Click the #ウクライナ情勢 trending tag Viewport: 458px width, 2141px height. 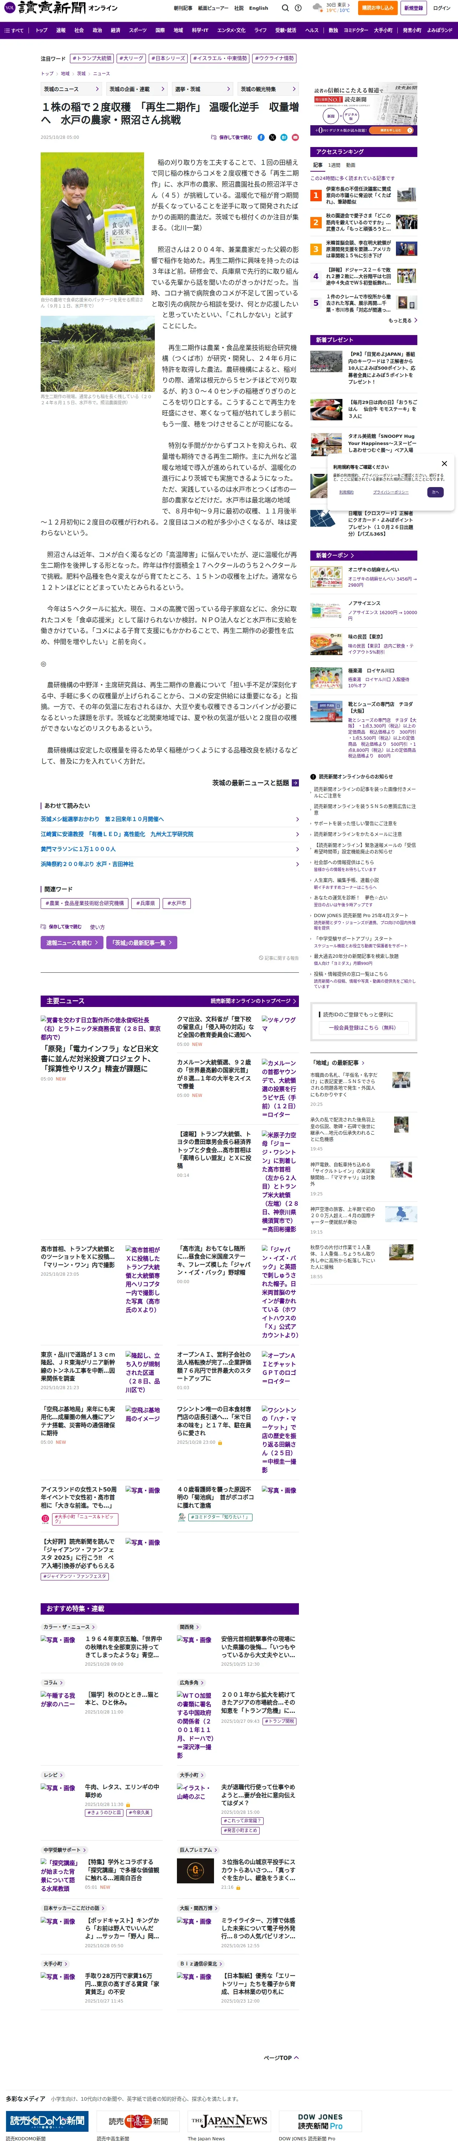pyautogui.click(x=274, y=59)
